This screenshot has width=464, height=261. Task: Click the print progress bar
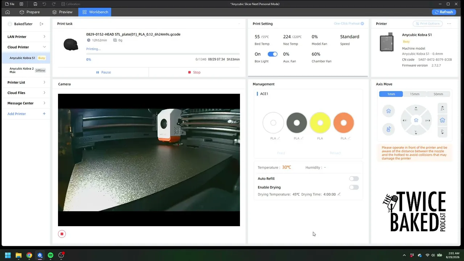[x=163, y=54]
